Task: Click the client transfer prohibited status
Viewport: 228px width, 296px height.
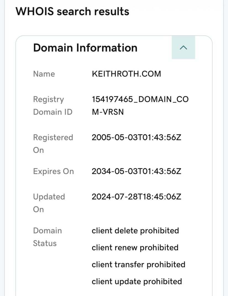Action: click(x=138, y=265)
